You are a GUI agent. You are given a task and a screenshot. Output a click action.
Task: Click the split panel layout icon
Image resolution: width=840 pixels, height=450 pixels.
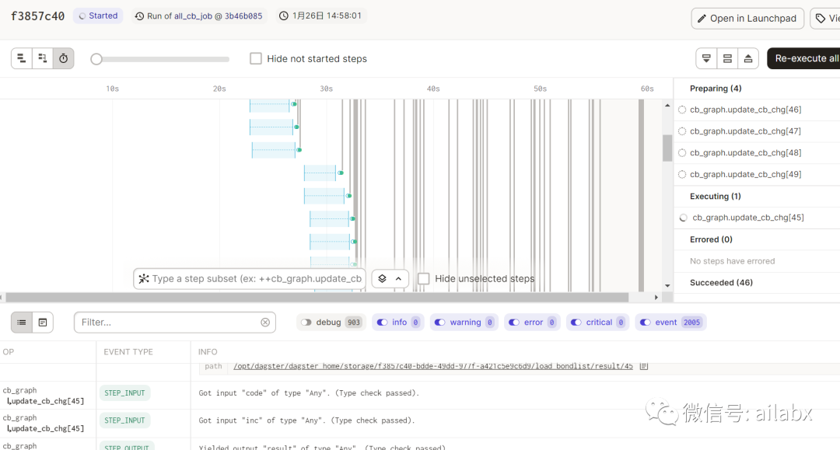727,58
